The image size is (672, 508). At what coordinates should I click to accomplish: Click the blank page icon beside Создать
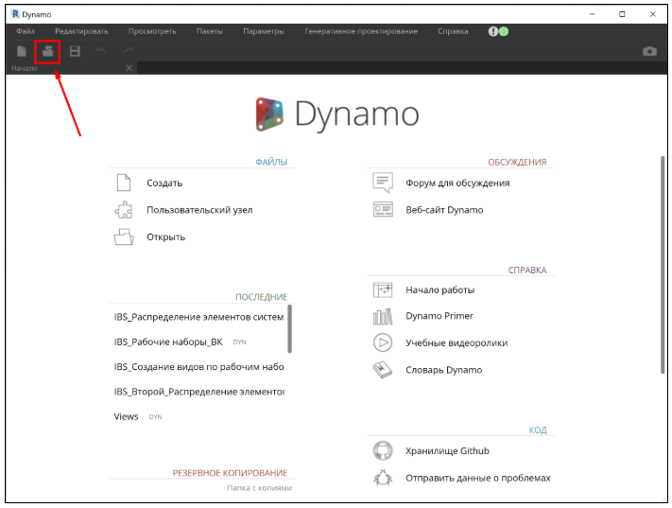point(124,183)
